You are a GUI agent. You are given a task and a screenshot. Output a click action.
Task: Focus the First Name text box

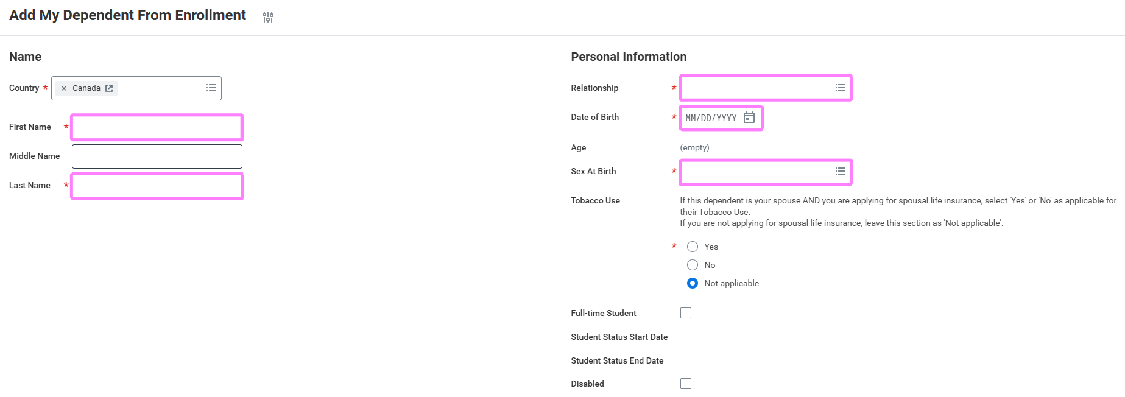(157, 127)
